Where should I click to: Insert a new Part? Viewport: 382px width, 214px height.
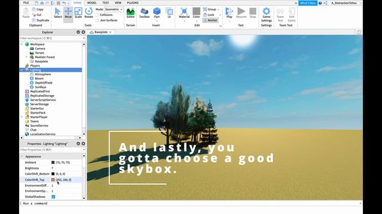[156, 13]
